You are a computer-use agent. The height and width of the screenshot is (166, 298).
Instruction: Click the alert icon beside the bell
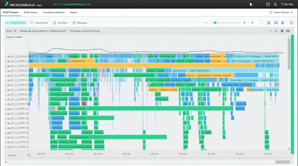268,4
